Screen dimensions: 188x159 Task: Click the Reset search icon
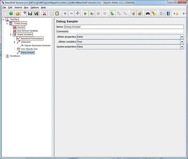point(154,13)
